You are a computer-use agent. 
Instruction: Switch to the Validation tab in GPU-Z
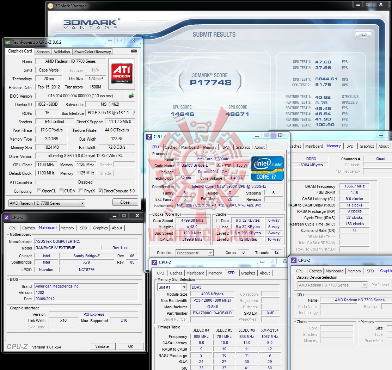62,52
